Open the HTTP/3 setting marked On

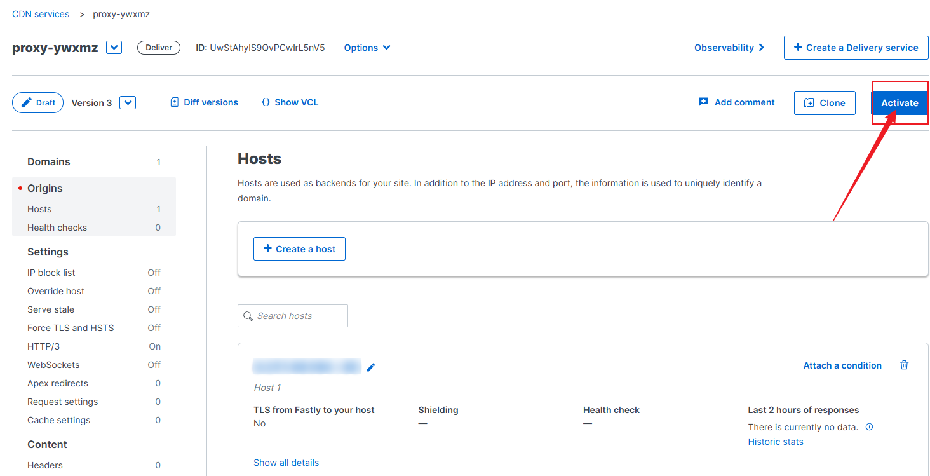(x=43, y=346)
